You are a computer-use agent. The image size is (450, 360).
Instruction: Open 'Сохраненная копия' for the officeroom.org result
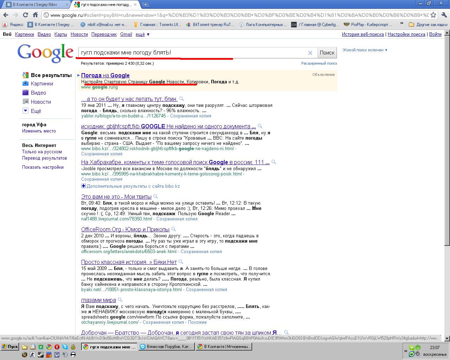201,252
